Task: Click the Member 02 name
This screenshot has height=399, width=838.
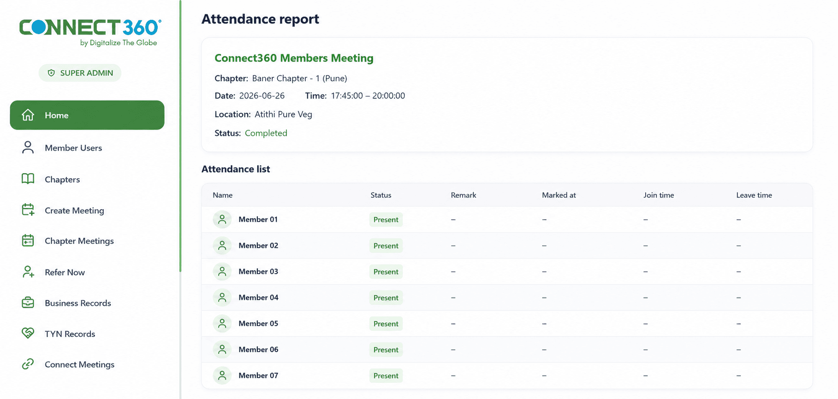Action: [x=258, y=246]
